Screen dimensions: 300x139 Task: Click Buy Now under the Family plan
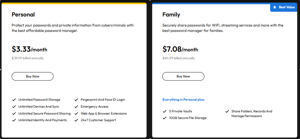183,76
